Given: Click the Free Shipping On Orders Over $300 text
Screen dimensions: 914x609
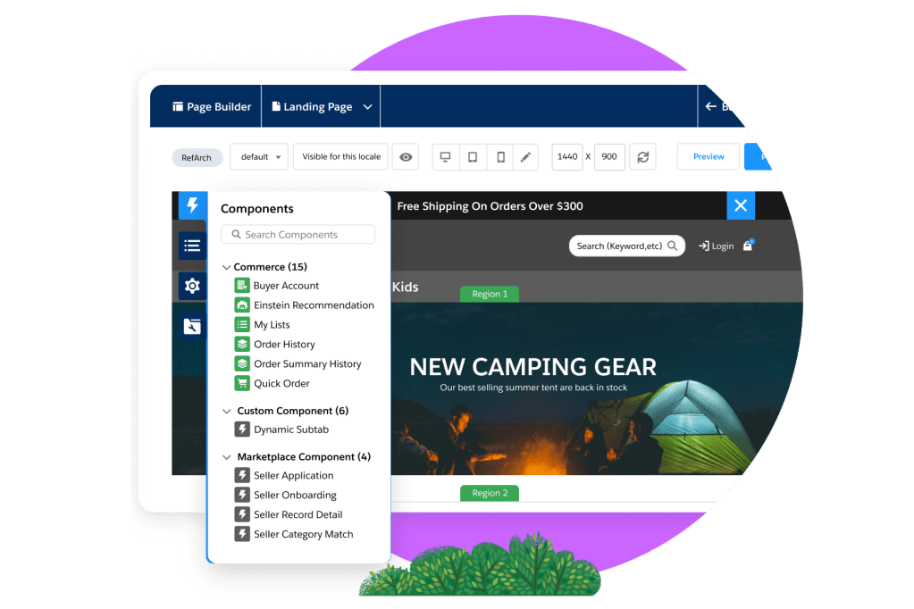Looking at the screenshot, I should click(x=490, y=205).
